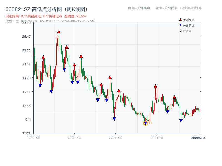Click the highest red triangle marker on chart

point(59,32)
